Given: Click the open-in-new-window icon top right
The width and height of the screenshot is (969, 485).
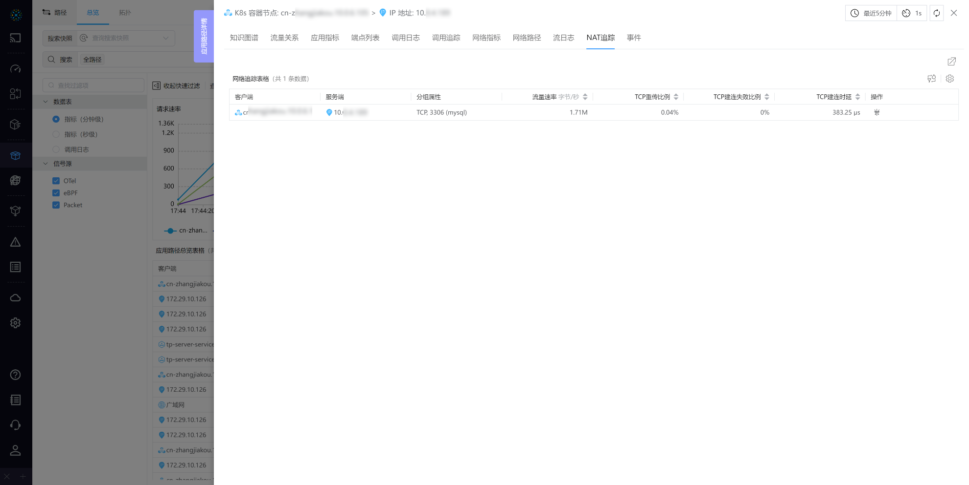Looking at the screenshot, I should [x=952, y=62].
